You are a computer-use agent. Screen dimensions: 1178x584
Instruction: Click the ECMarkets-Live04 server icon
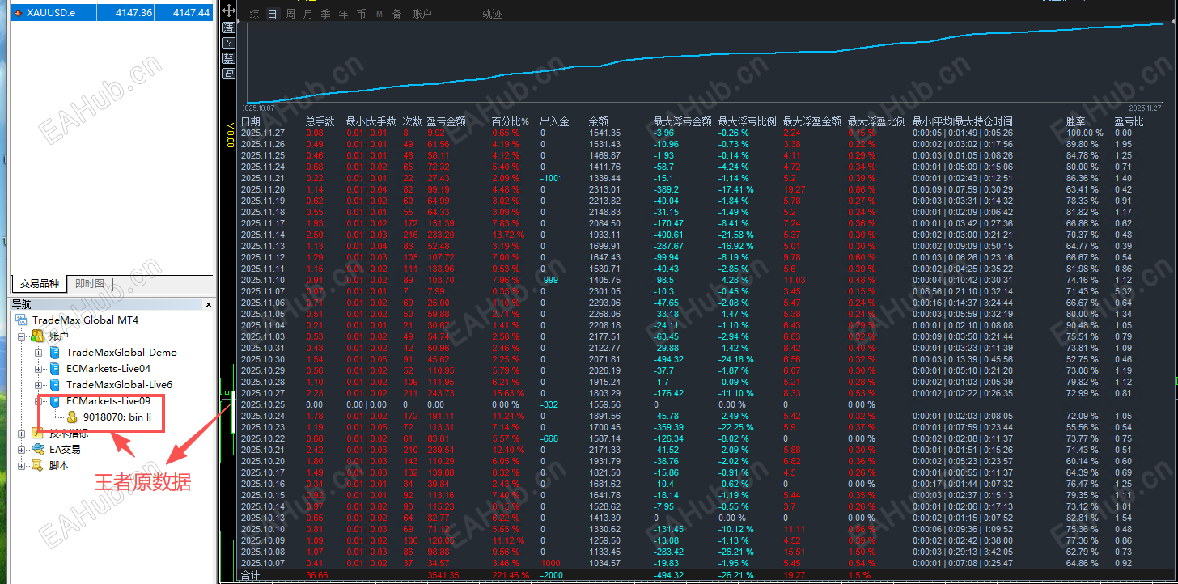click(x=55, y=369)
